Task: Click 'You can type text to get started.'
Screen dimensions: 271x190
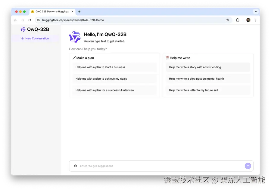Action: tap(104, 41)
